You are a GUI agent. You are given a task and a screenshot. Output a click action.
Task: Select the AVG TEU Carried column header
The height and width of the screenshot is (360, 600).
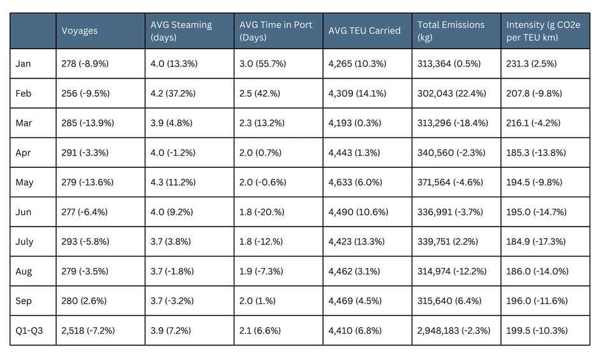tap(364, 30)
